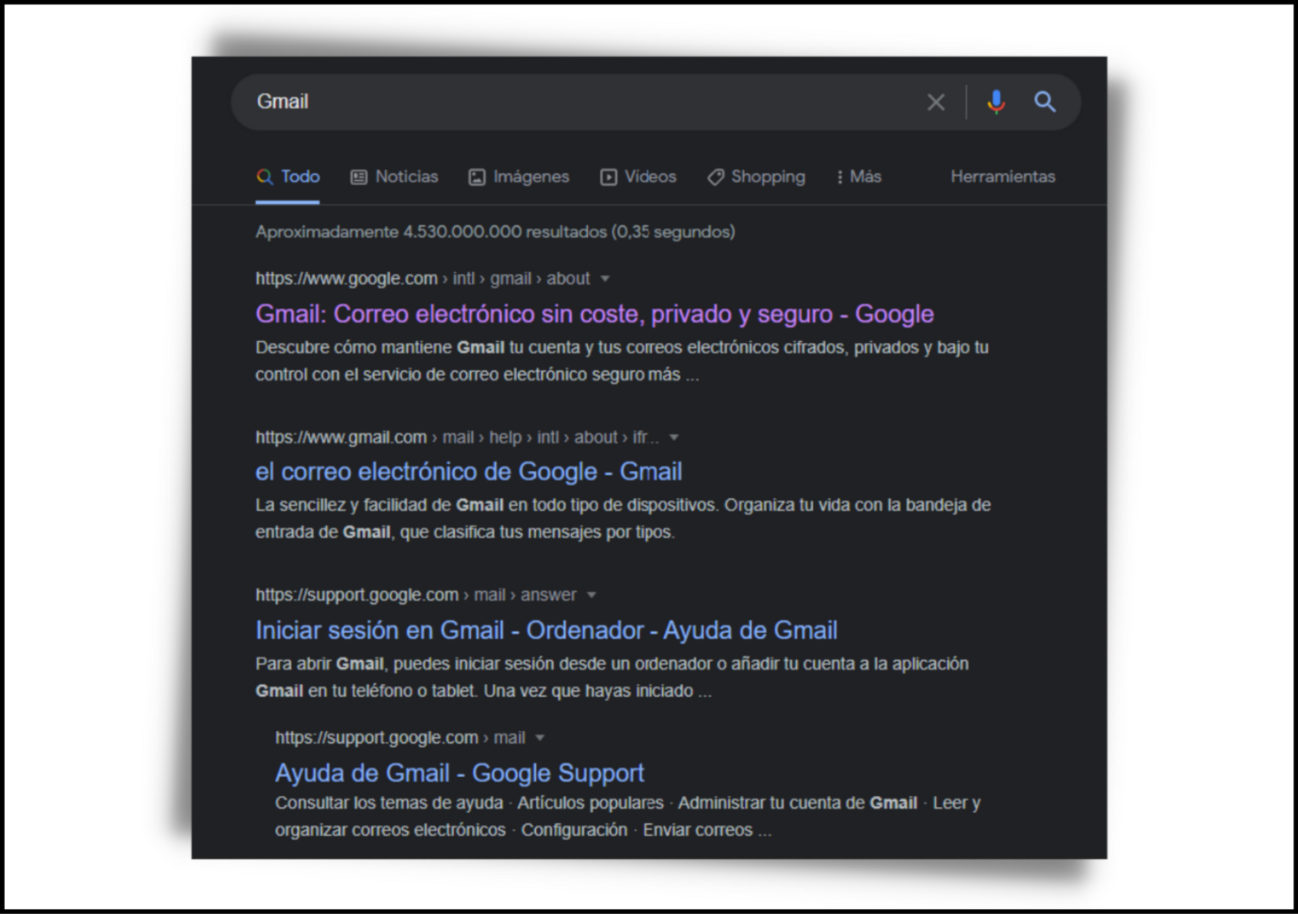Screen dimensions: 1298x914
Task: Clear the search box with the X icon
Action: 936,102
